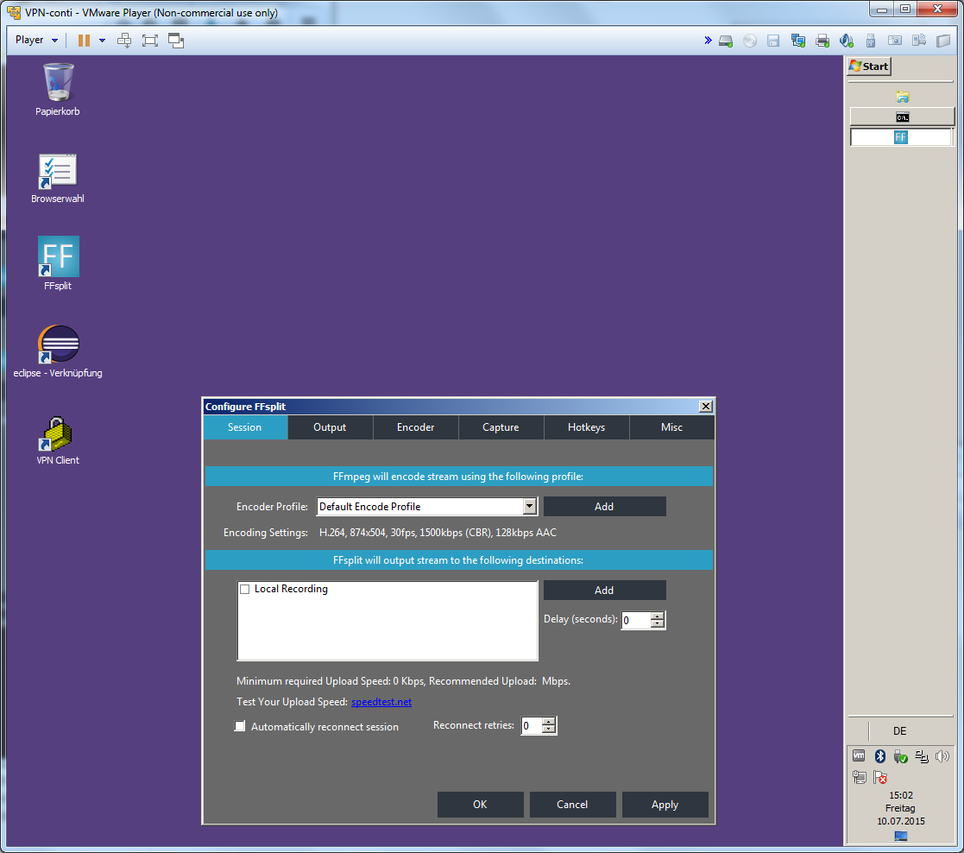Close the Configure FFsplit dialog

point(706,407)
